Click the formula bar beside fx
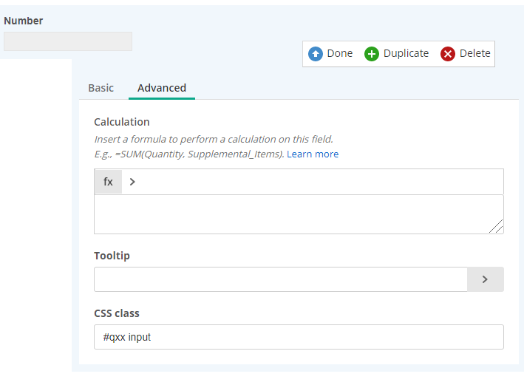 [318, 182]
